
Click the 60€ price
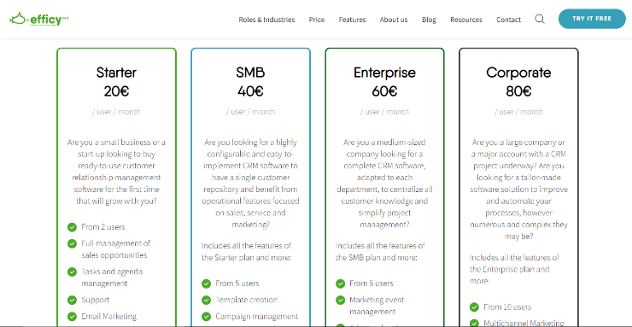coord(384,91)
